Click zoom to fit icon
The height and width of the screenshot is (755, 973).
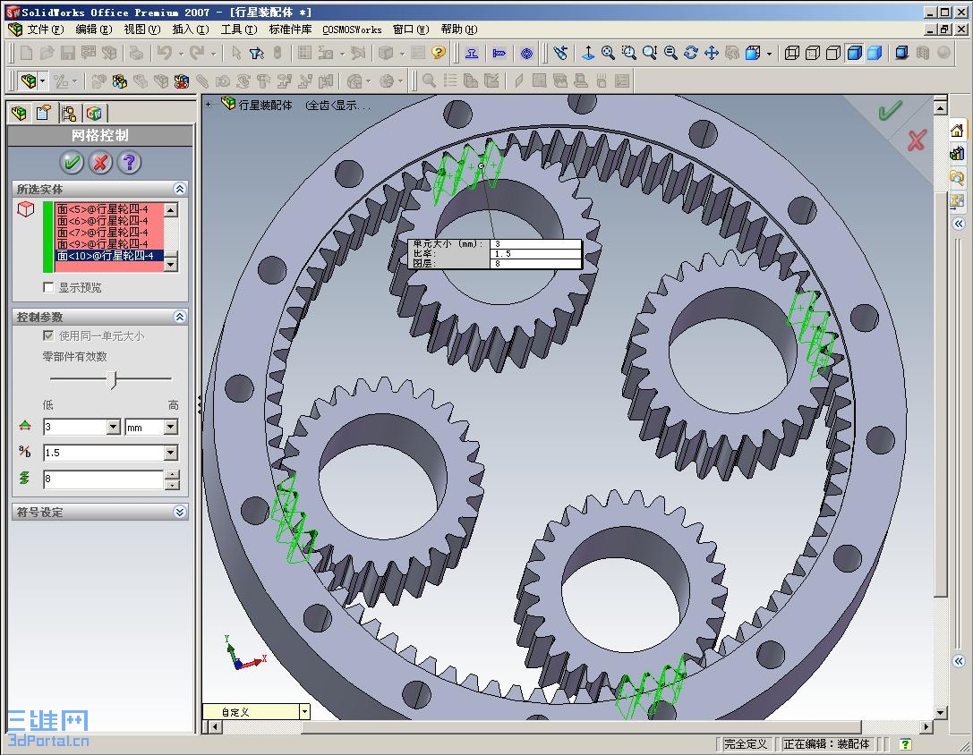(608, 54)
